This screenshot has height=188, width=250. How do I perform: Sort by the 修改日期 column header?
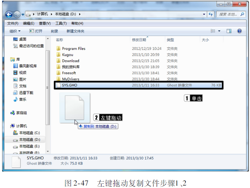[139, 40]
